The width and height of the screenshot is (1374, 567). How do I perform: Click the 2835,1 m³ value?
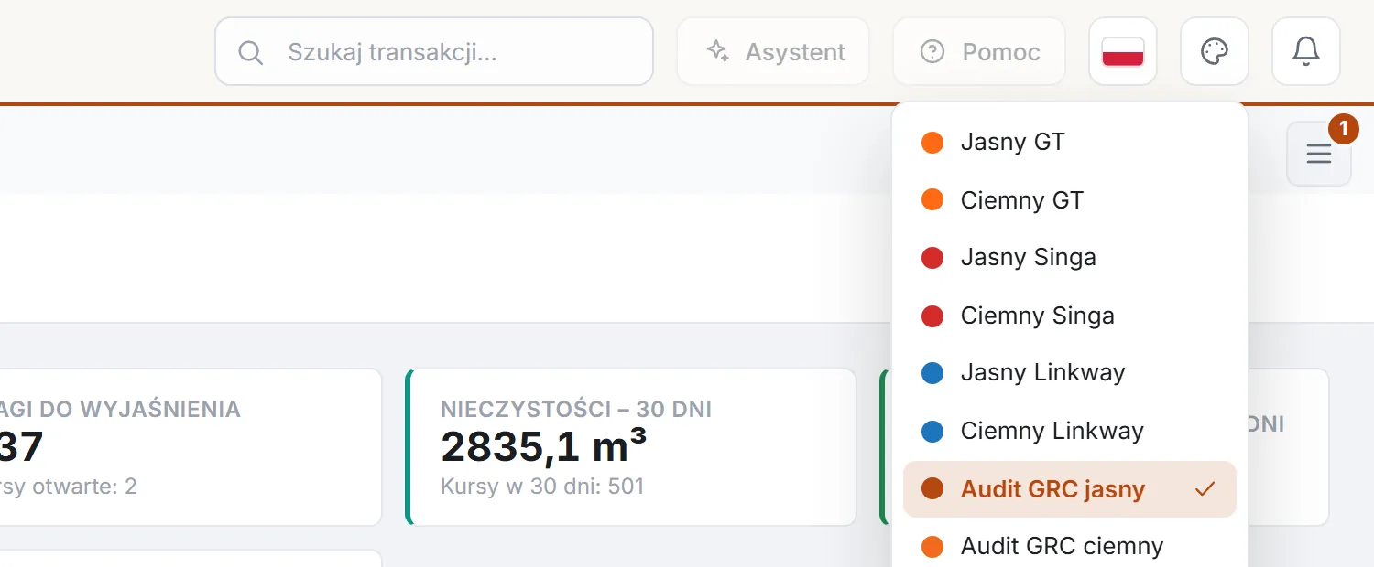pyautogui.click(x=544, y=447)
